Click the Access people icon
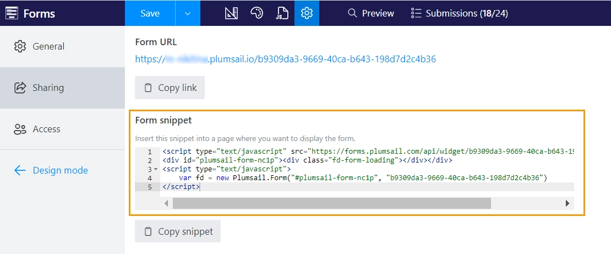611x254 pixels. point(20,129)
